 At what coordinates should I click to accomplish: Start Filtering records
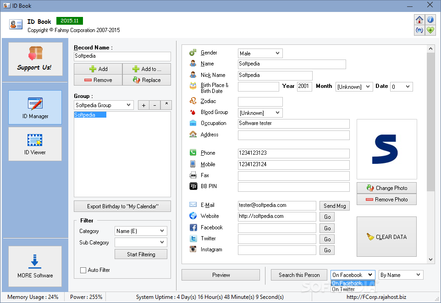pyautogui.click(x=141, y=254)
